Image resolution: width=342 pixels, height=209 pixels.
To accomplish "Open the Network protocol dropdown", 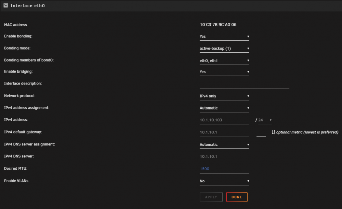I will tap(224, 96).
